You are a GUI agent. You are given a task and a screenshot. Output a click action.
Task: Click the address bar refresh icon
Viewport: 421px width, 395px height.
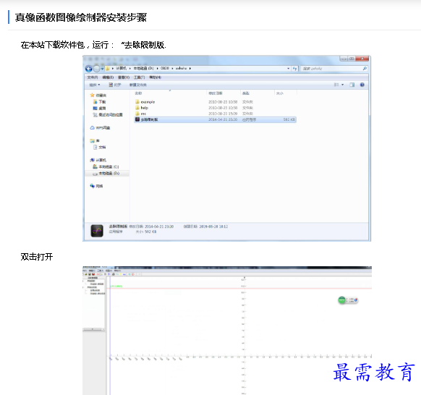pos(295,69)
